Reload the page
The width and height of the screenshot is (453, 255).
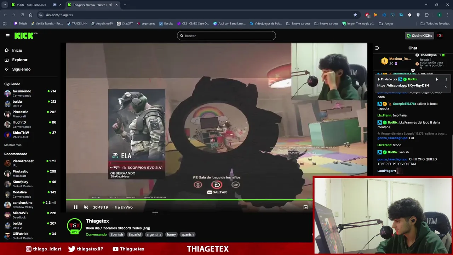coord(22,15)
